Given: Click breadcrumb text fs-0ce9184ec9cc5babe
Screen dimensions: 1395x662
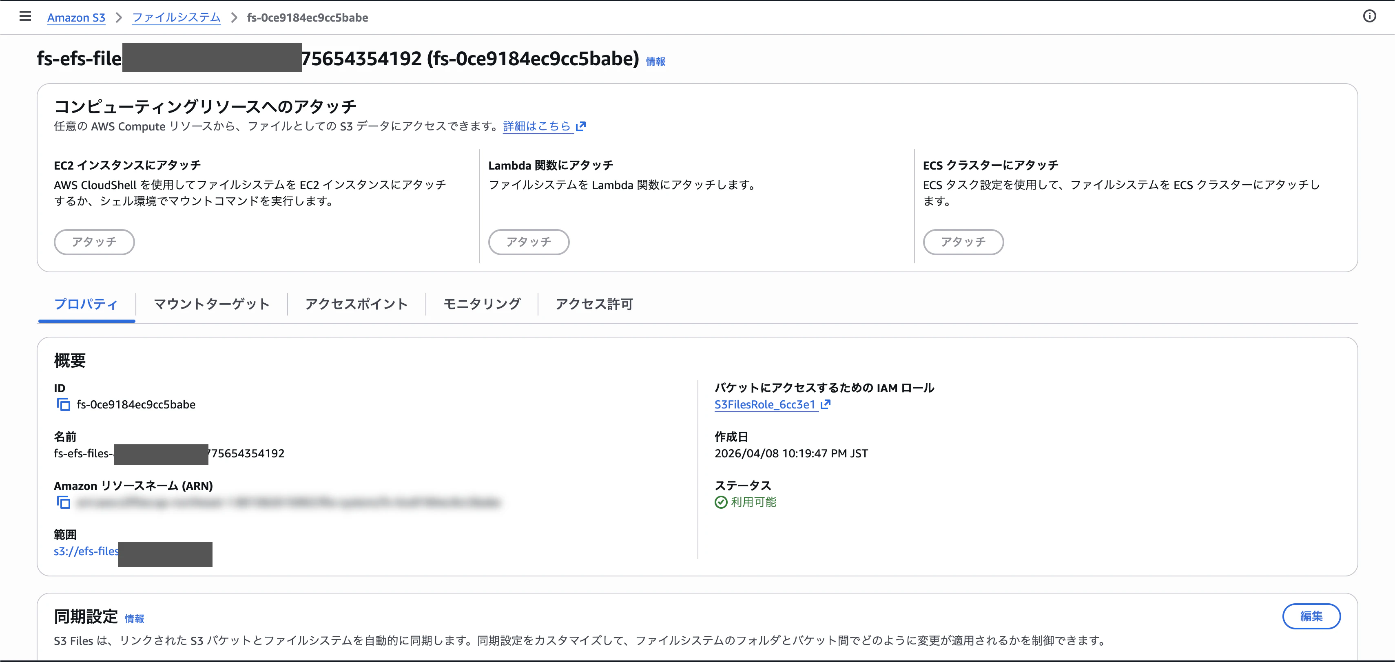Looking at the screenshot, I should point(307,17).
